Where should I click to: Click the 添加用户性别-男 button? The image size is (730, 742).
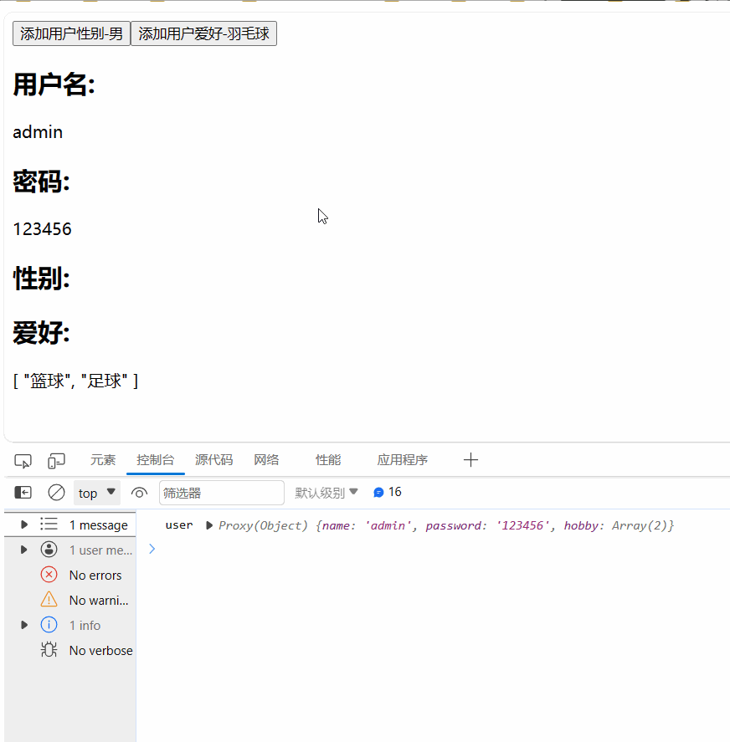pos(71,34)
